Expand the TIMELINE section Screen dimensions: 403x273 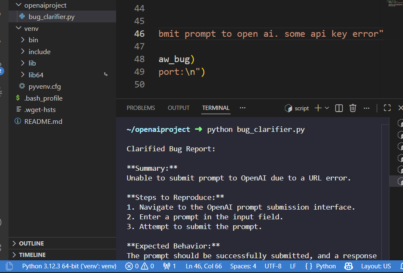tap(32, 255)
